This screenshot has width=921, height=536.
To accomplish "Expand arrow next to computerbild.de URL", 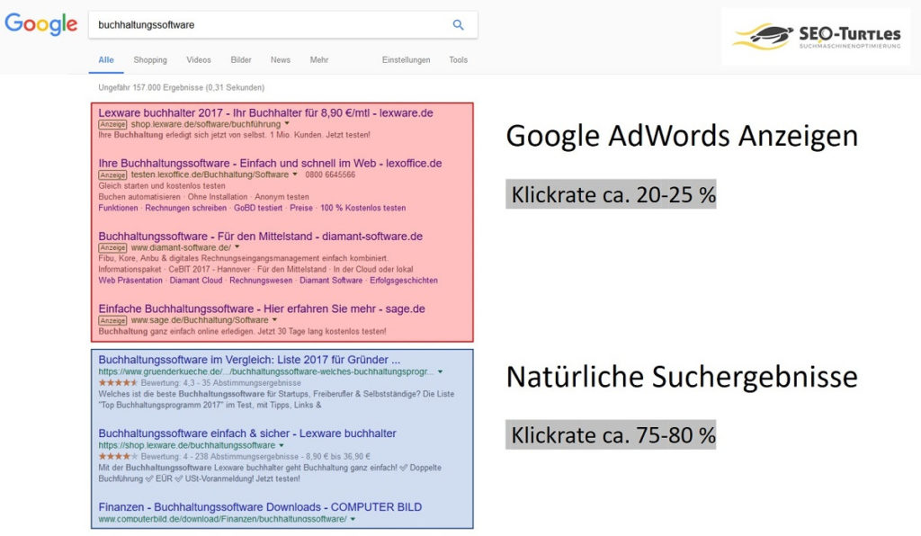I will (x=353, y=519).
